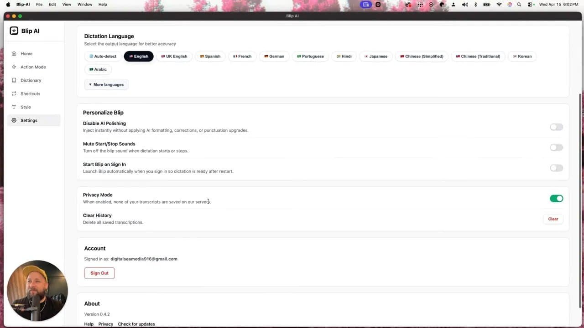Open the Help menu in menu bar

point(103,4)
